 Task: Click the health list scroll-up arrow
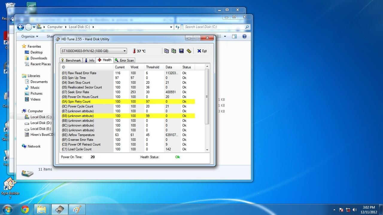(207, 67)
